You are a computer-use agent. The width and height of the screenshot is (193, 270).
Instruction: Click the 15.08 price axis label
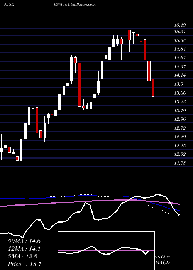(180, 40)
